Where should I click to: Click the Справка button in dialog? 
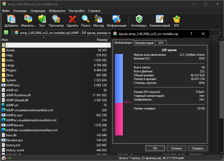point(198,148)
